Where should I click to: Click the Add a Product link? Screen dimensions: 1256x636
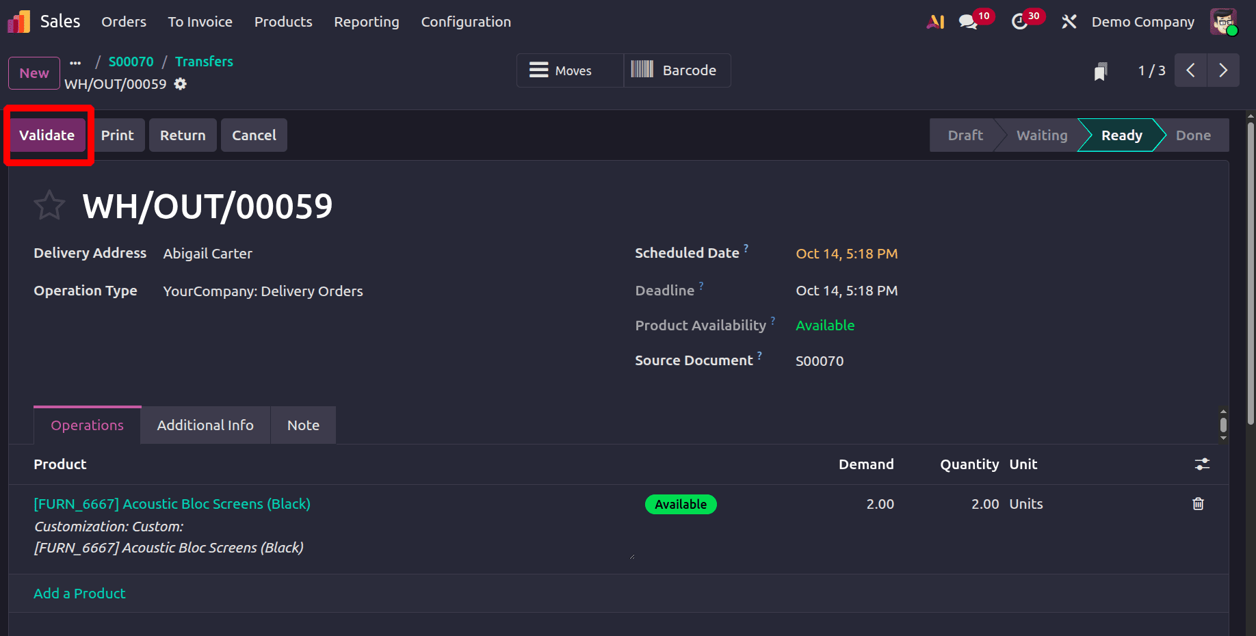79,594
